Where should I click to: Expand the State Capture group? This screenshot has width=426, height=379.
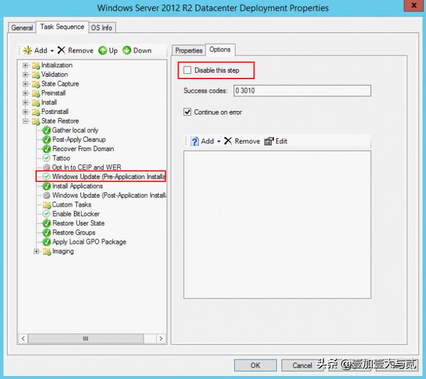(25, 84)
